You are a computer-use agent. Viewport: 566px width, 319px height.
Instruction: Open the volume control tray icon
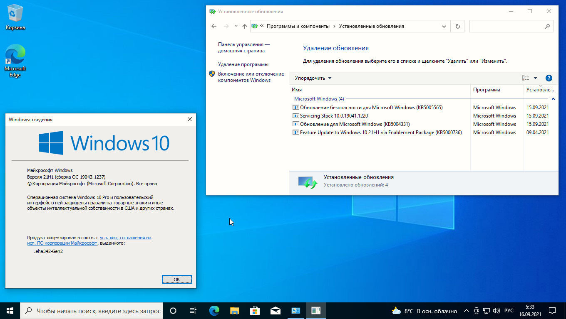(x=496, y=311)
